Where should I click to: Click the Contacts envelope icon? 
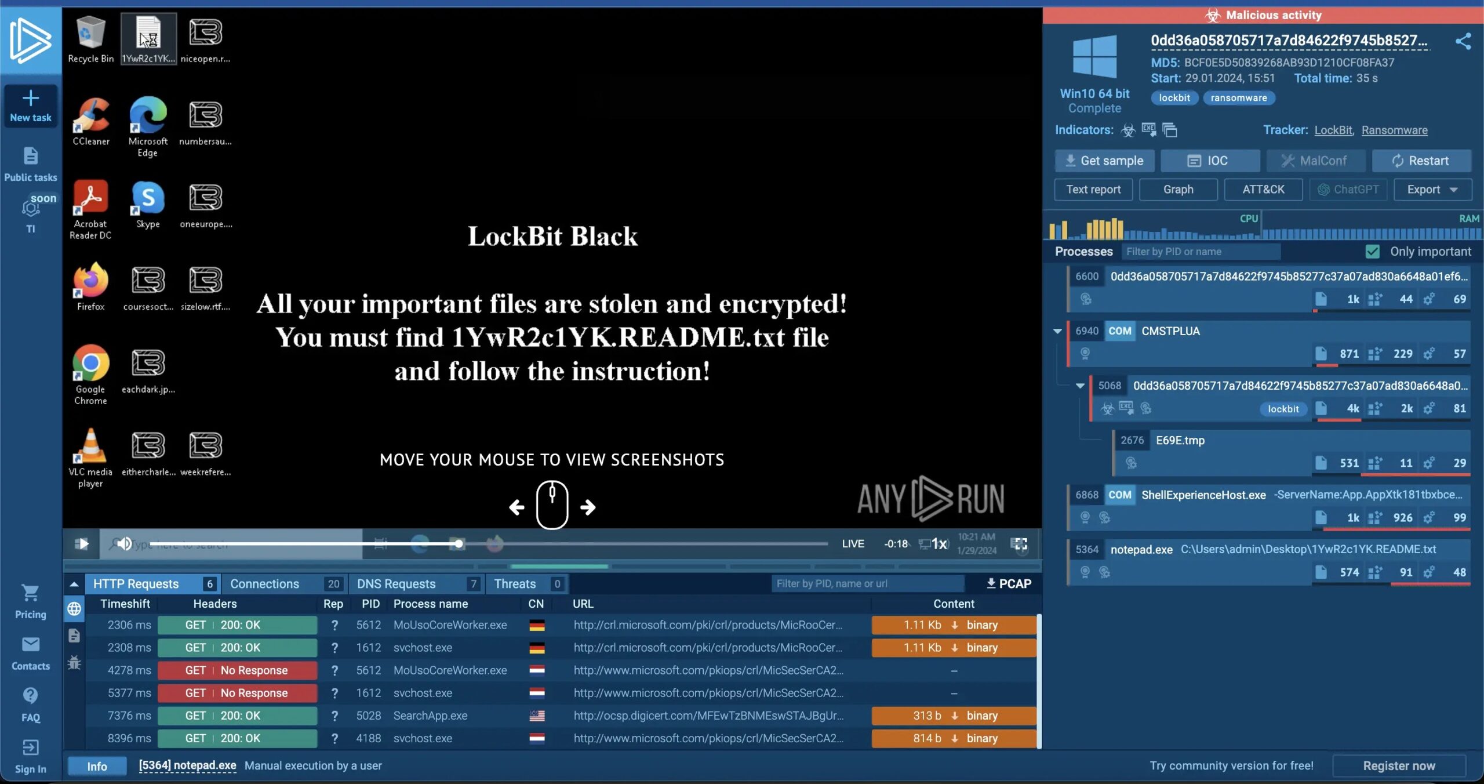(31, 645)
